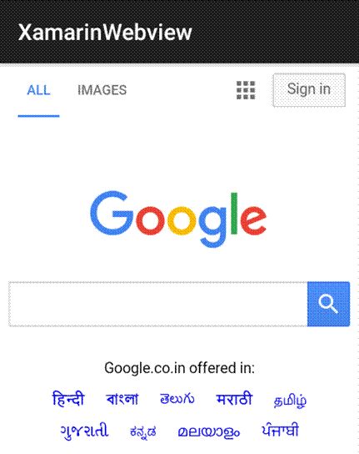Click the colorful Google logo
The height and width of the screenshot is (454, 359).
tap(178, 219)
